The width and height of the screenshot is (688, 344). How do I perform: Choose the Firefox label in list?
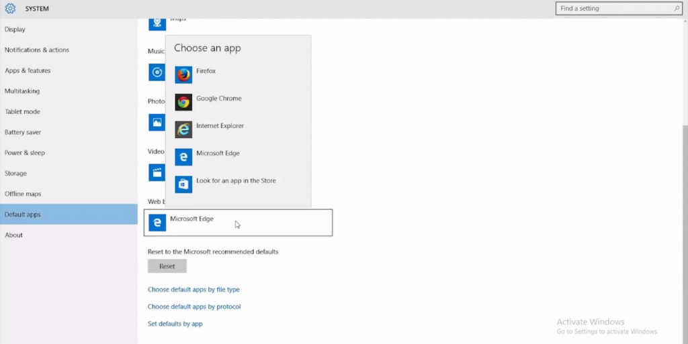(206, 71)
